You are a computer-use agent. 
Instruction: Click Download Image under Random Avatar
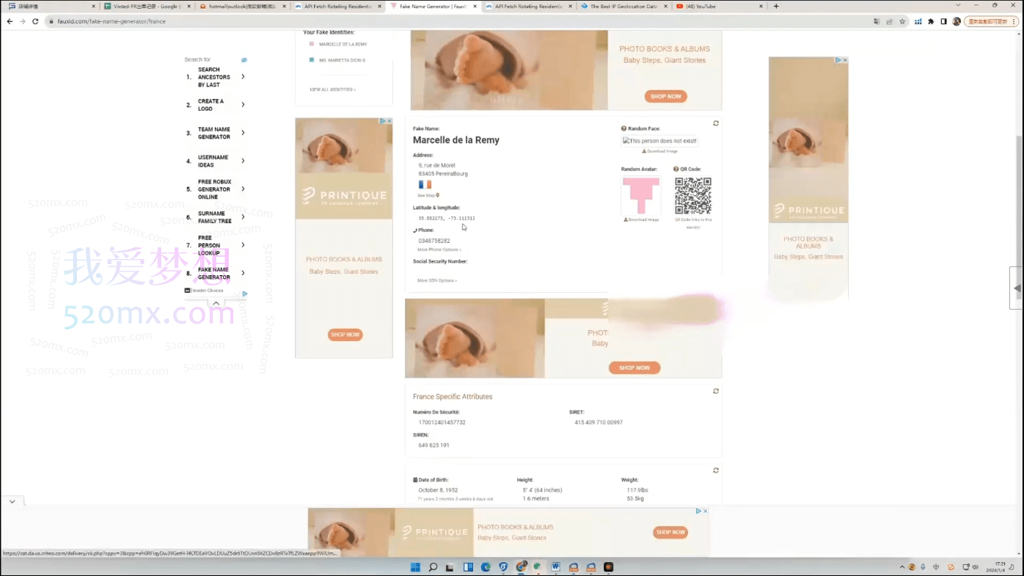click(x=641, y=219)
